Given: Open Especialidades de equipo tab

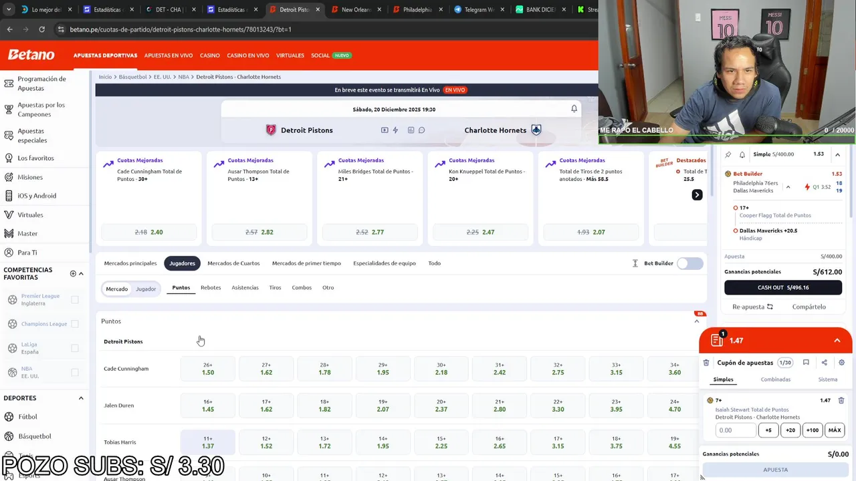Looking at the screenshot, I should 385,263.
